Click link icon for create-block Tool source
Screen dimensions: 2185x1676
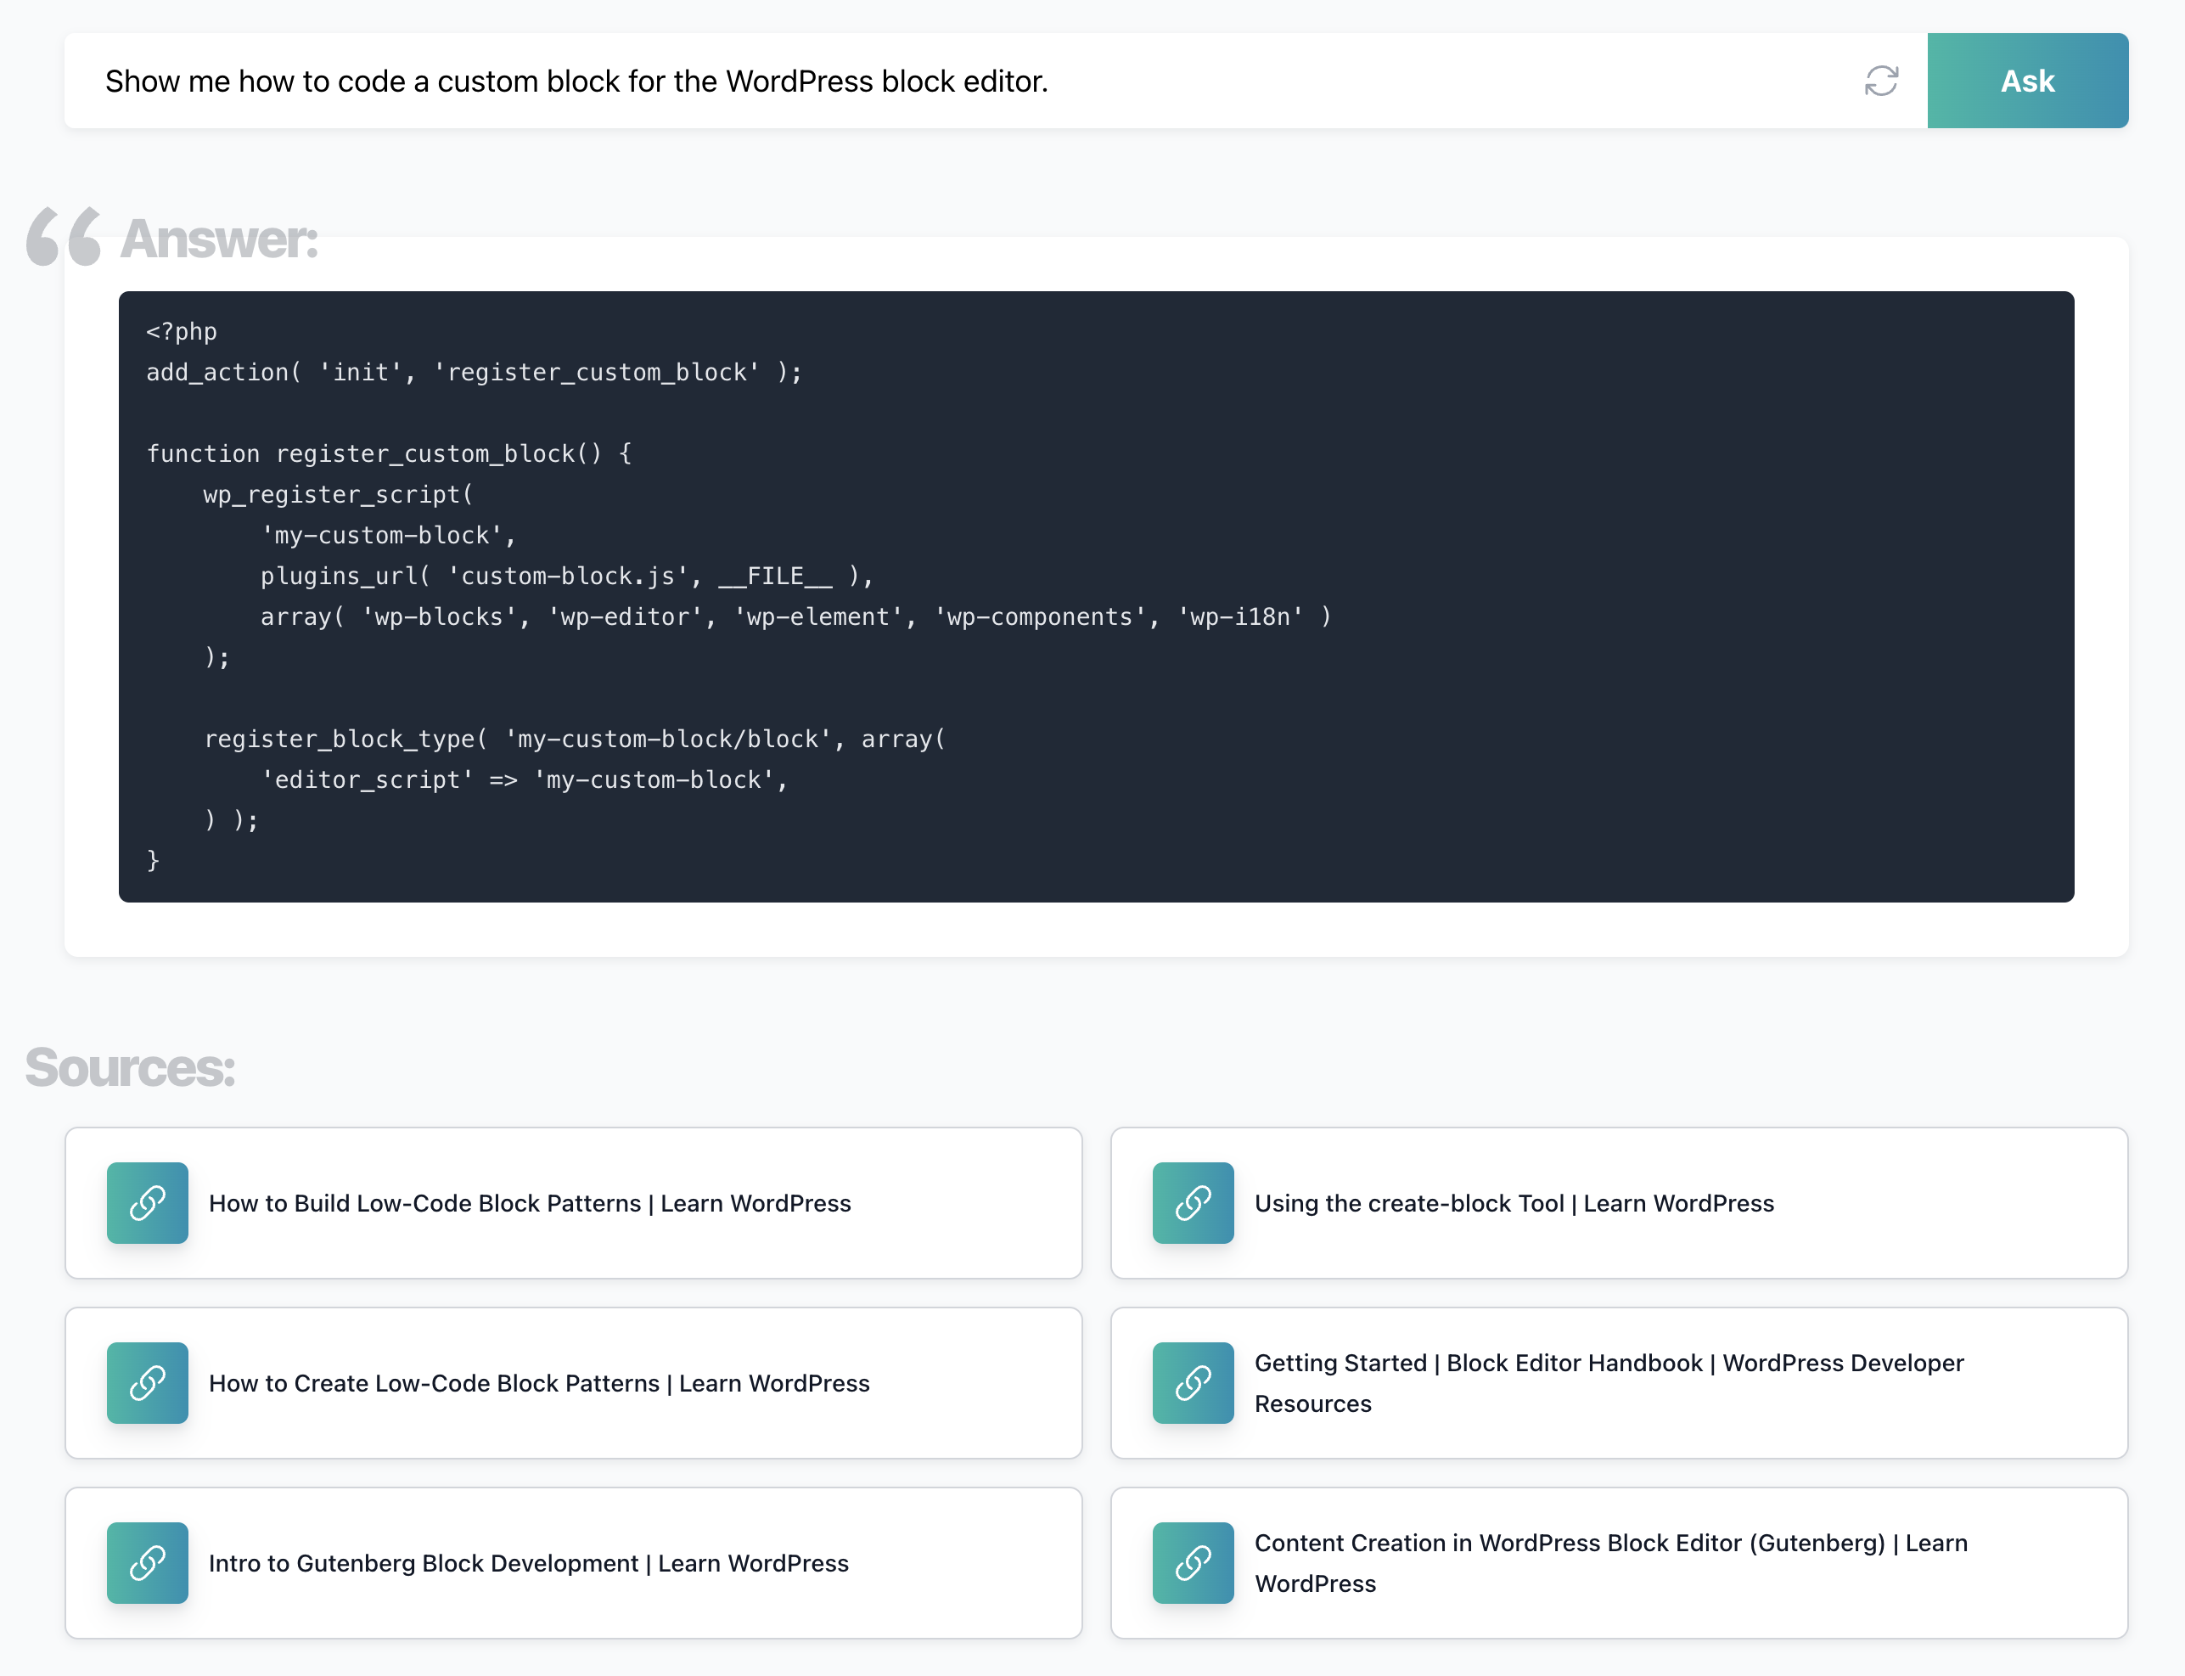(x=1193, y=1202)
